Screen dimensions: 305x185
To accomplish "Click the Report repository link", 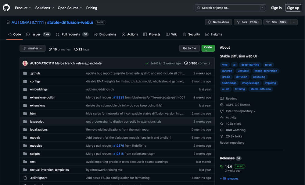I will (232, 143).
